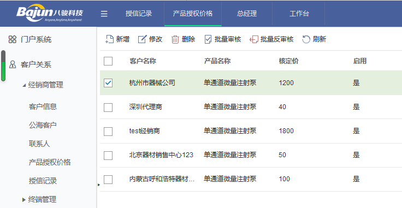Image resolution: width=402 pixels, height=208 pixels.
Task: Tick the select-all checkbox in table header
Action: click(x=108, y=61)
